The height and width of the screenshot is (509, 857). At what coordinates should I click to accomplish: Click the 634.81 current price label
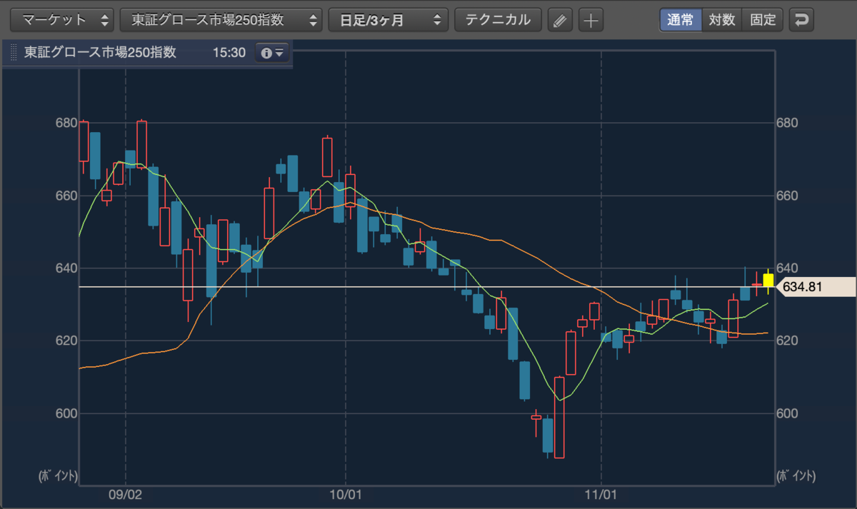coord(816,287)
